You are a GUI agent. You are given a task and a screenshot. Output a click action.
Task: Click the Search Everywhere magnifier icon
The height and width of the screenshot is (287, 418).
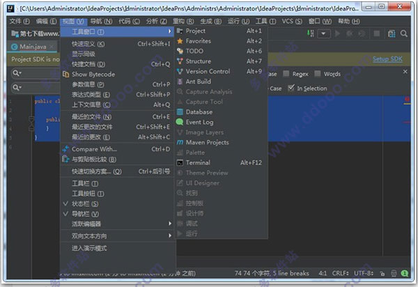[x=404, y=33]
